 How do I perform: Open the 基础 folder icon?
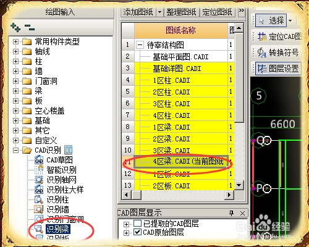click(x=27, y=120)
